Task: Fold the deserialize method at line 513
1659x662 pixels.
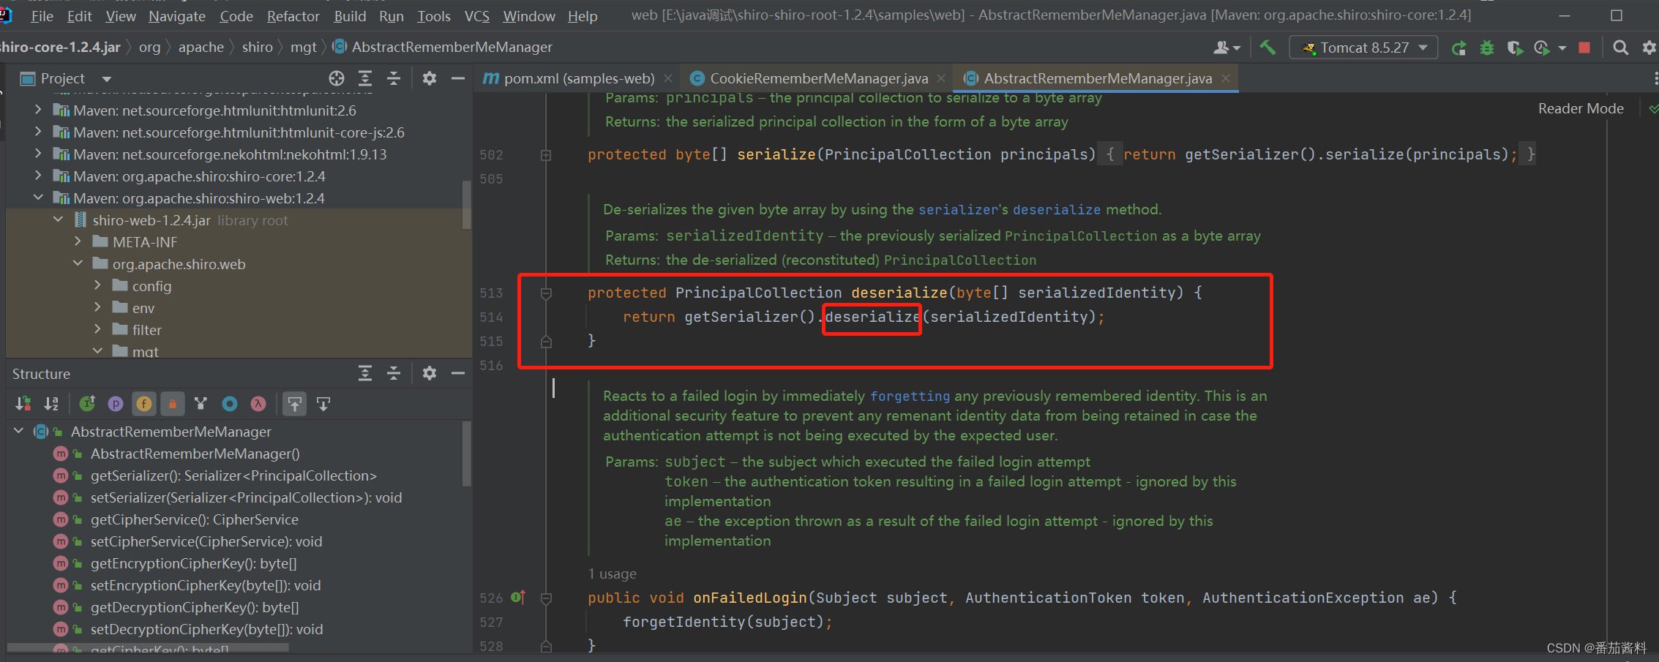Action: [x=545, y=293]
